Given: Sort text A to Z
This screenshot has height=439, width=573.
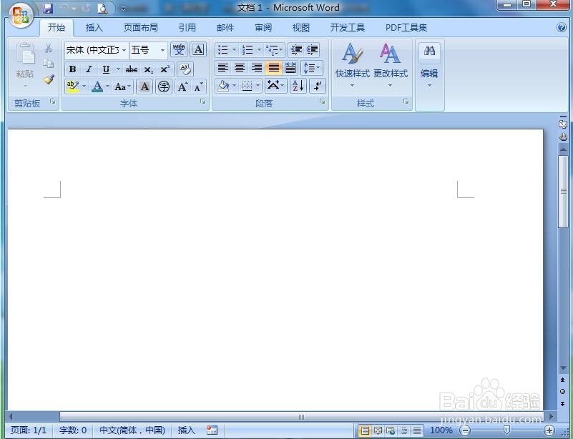Looking at the screenshot, I should click(298, 86).
